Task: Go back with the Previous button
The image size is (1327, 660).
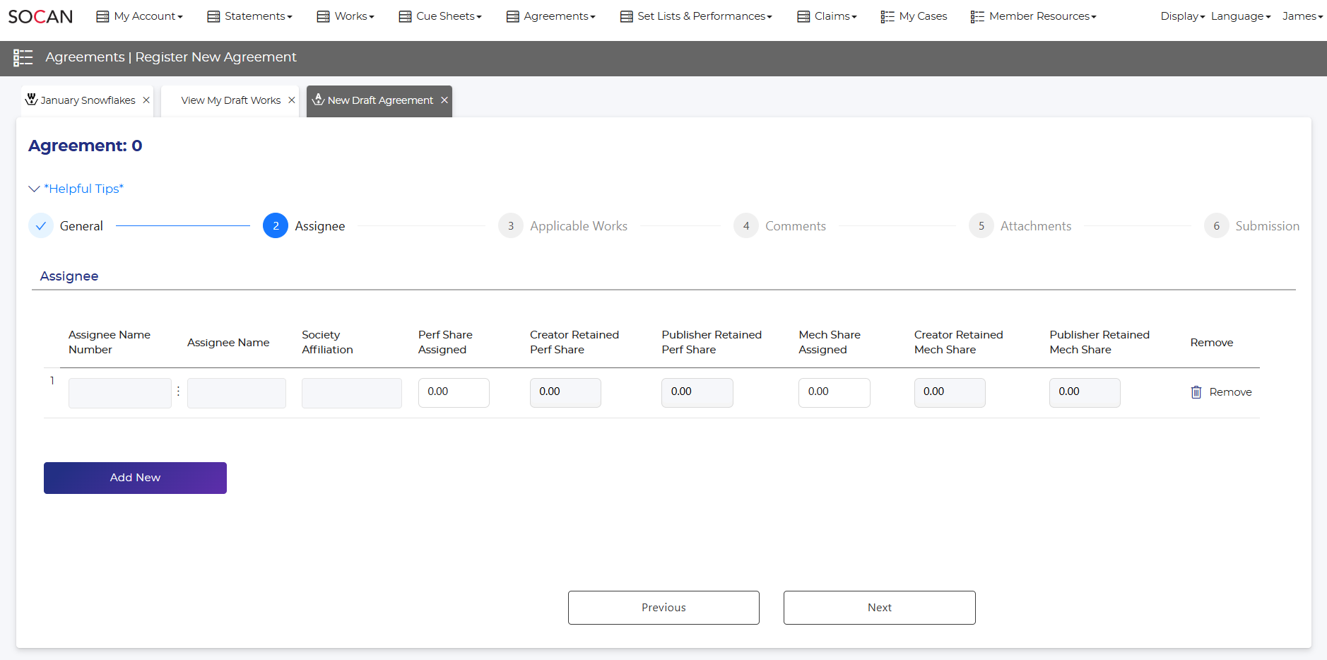Action: tap(663, 608)
